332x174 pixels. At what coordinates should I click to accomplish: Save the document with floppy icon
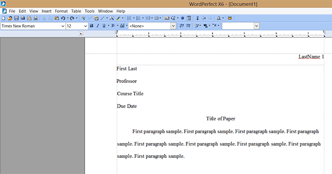tap(16, 18)
